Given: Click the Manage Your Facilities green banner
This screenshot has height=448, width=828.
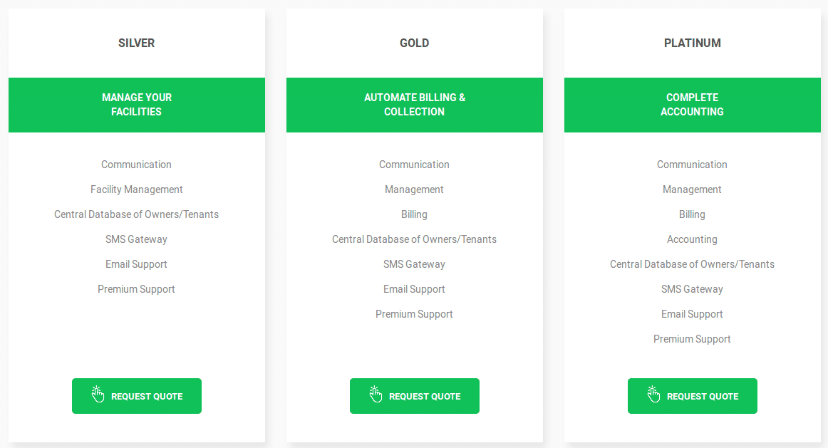Looking at the screenshot, I should click(x=137, y=105).
